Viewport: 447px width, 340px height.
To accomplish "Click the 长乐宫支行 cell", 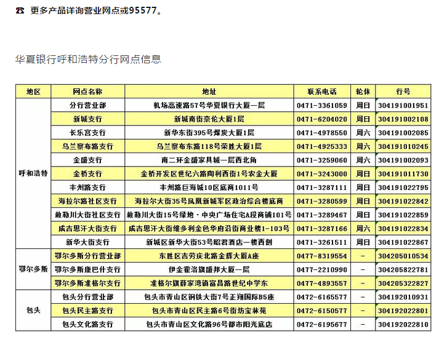I will point(88,133).
